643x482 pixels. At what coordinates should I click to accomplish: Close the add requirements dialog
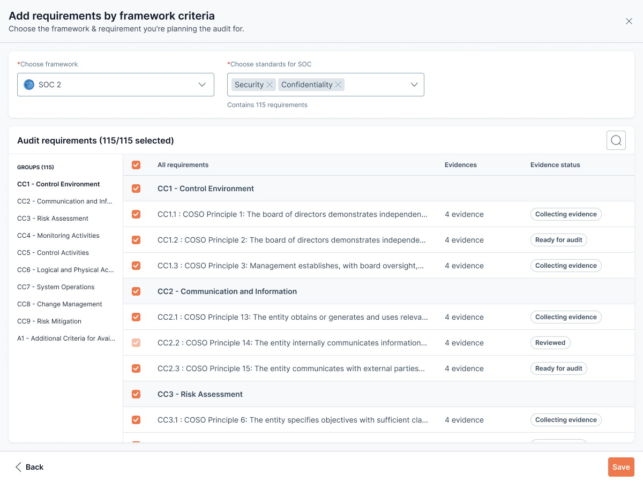(629, 21)
